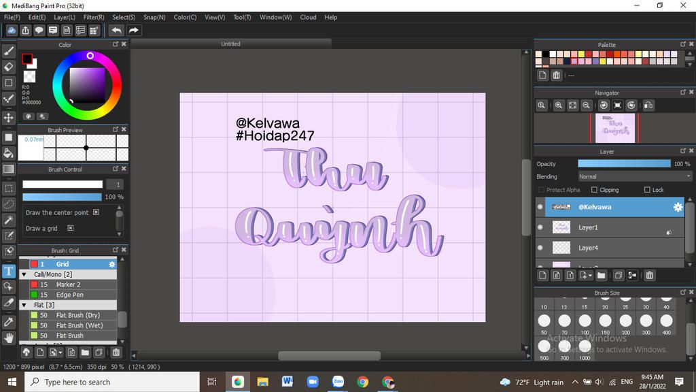Toggle Clipping checkbox
696x392 pixels.
click(x=594, y=190)
